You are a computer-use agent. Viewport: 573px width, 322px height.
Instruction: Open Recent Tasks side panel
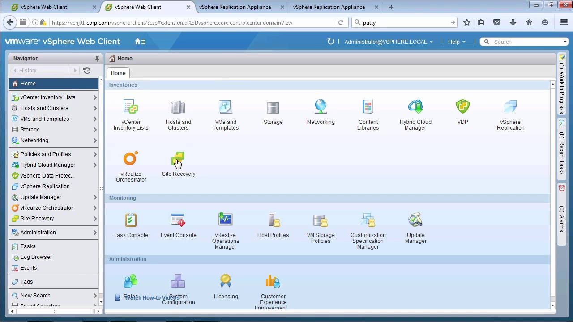(562, 150)
